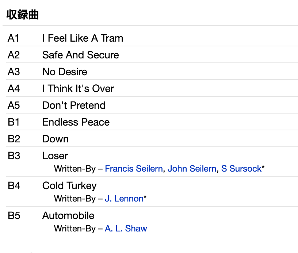Select track position A4
The image size is (298, 253).
coord(14,89)
